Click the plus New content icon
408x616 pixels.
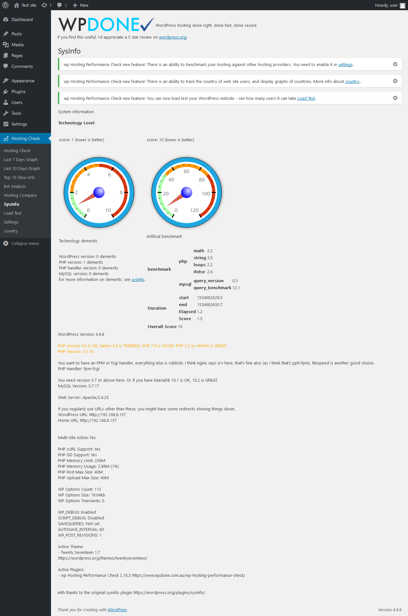coord(75,5)
